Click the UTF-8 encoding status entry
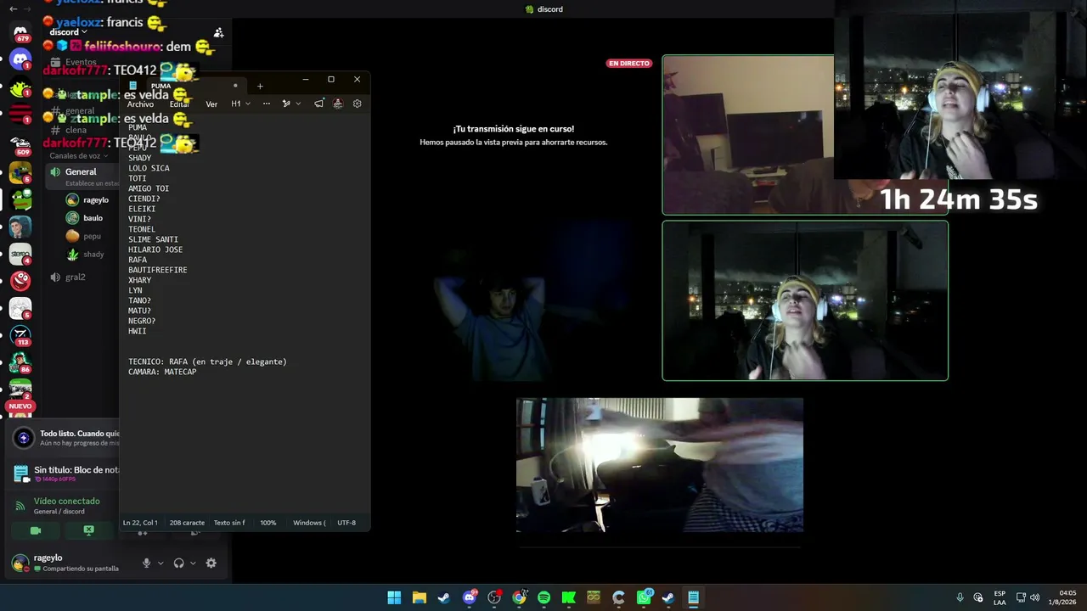 (x=346, y=523)
